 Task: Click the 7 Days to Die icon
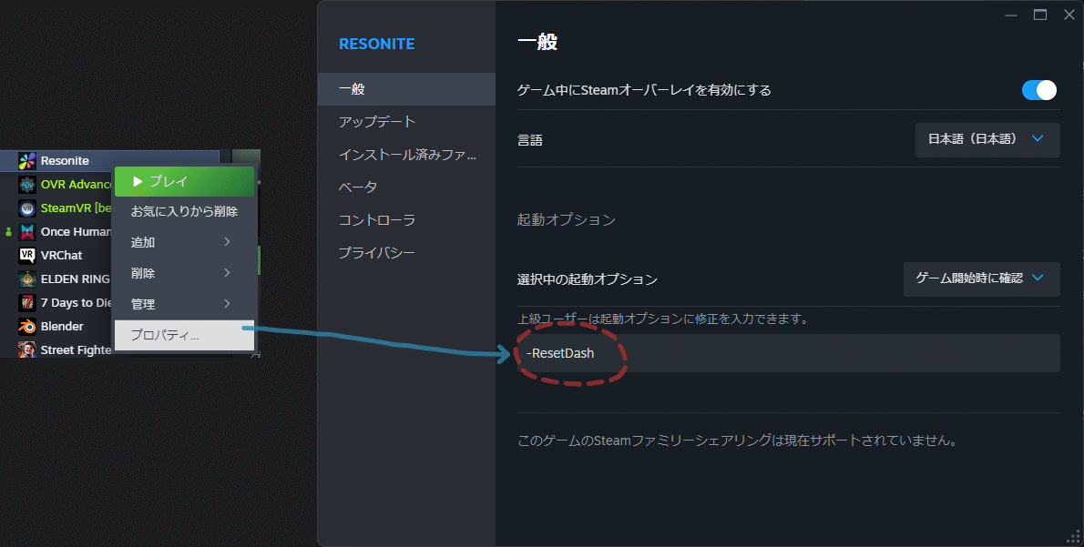(27, 302)
